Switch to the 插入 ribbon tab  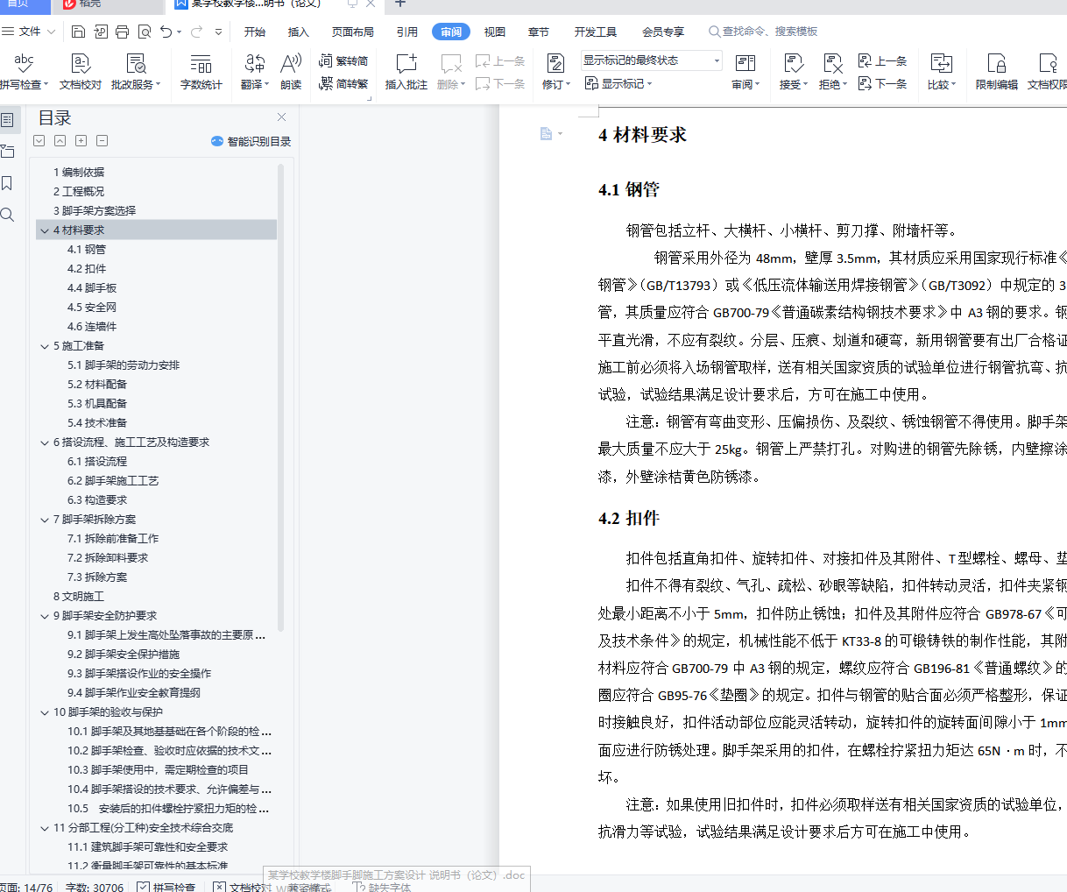(299, 32)
